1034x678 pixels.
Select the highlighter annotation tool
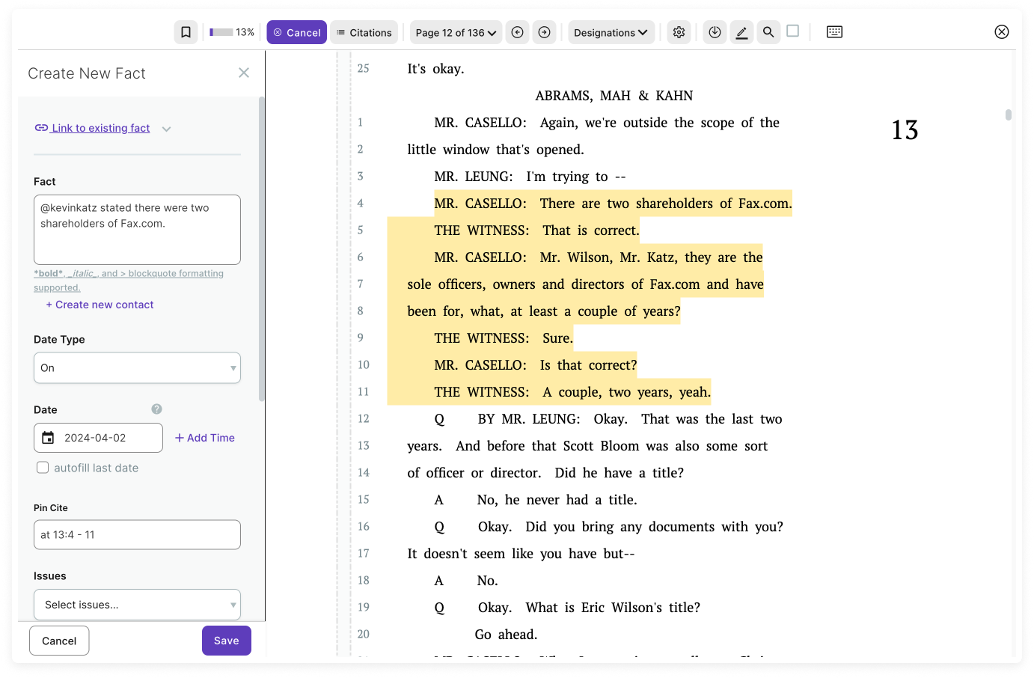tap(741, 31)
